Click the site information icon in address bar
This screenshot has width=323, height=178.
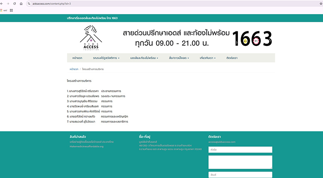click(29, 4)
